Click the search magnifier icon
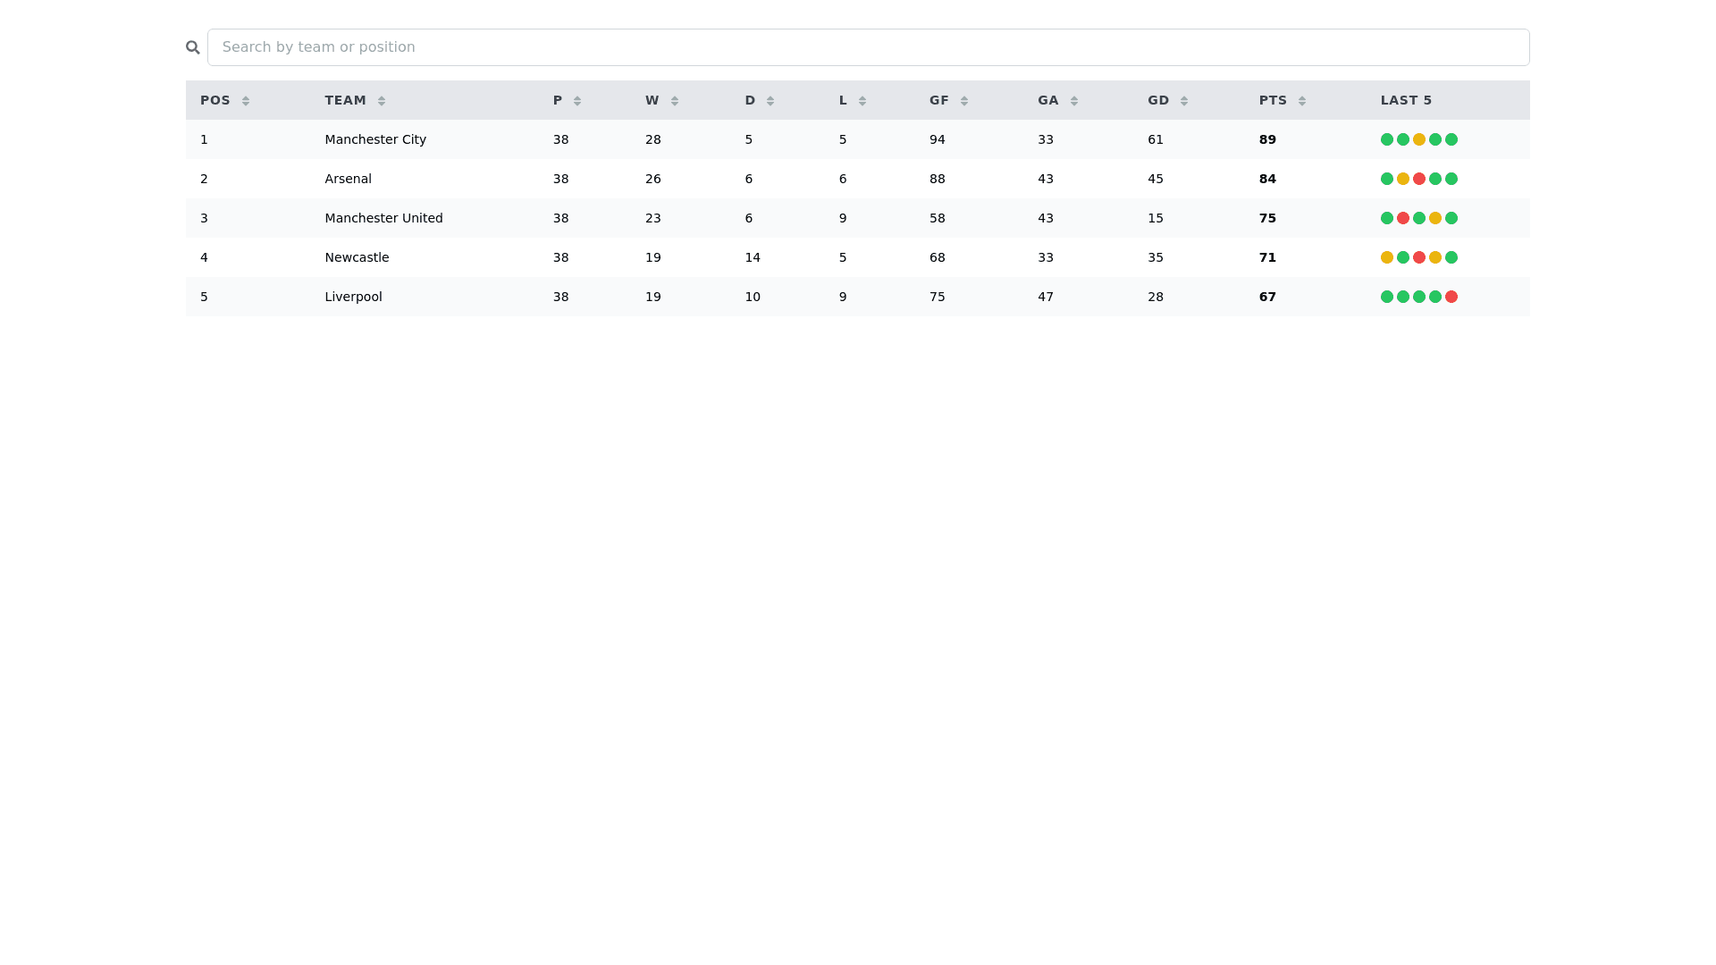The height and width of the screenshot is (965, 1716). point(193,47)
